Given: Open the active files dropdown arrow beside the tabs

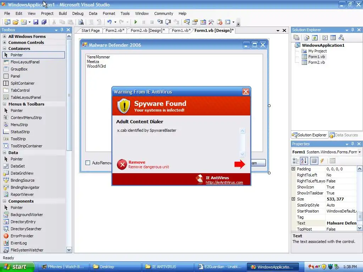Looking at the screenshot, I should click(x=278, y=30).
